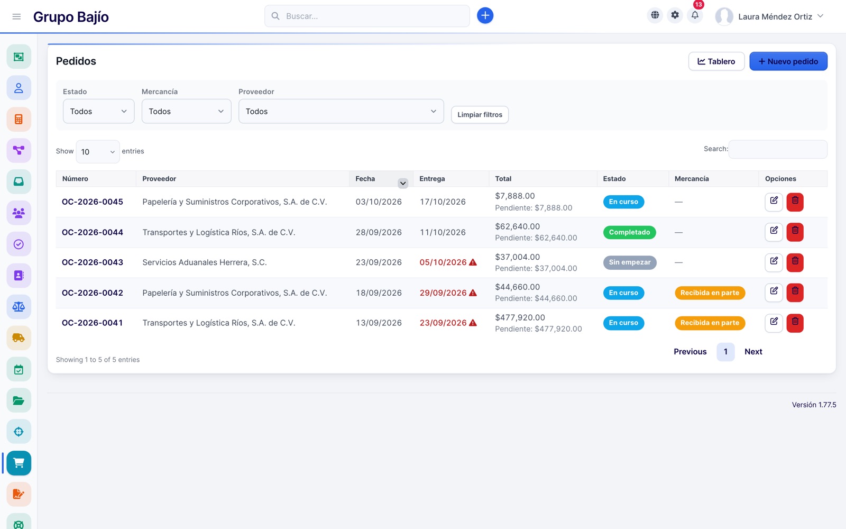Select page 1 in pagination
The width and height of the screenshot is (846, 529).
click(725, 352)
